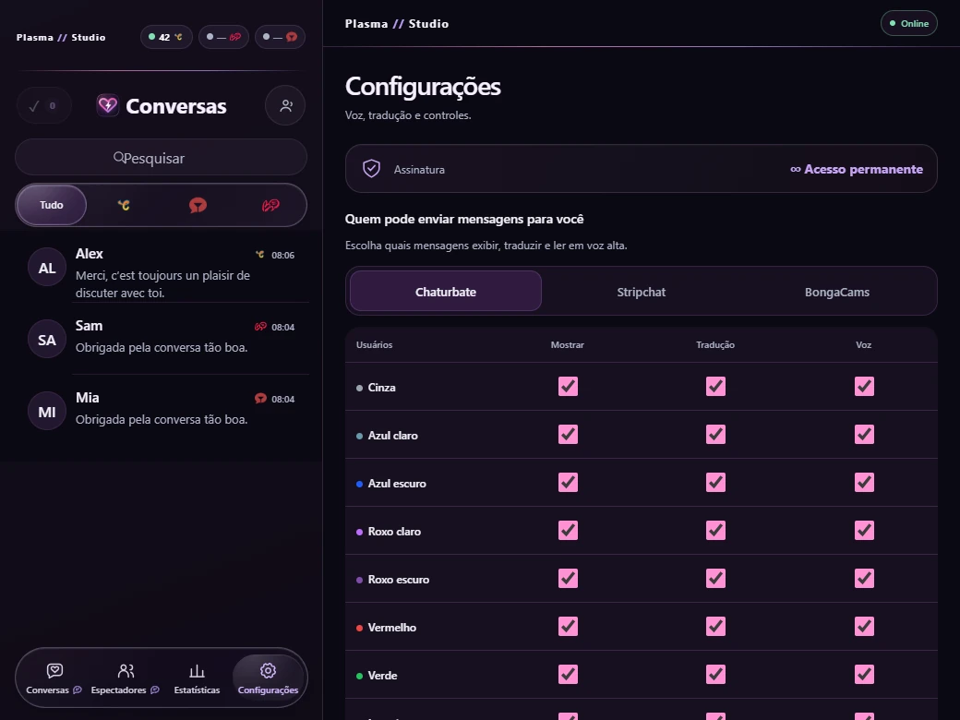960x720 pixels.
Task: Click the Voz column header
Action: [x=863, y=344]
